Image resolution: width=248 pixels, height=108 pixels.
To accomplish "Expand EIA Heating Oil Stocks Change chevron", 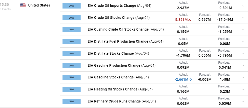I will pos(243,89).
